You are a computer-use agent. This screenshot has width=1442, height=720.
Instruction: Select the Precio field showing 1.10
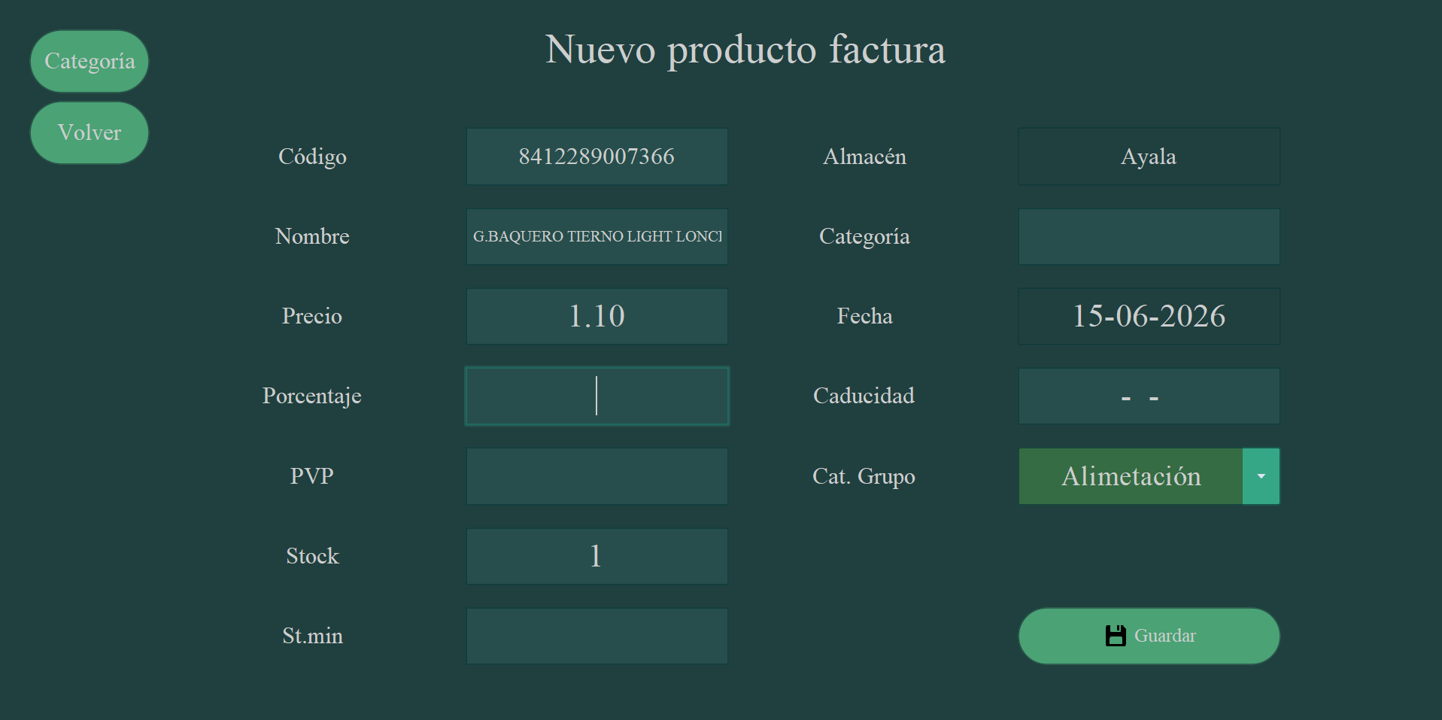pyautogui.click(x=597, y=316)
